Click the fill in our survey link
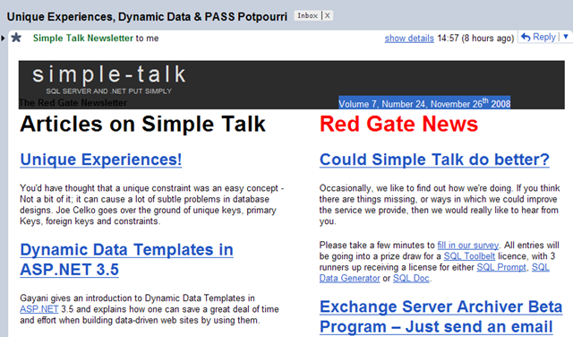573x337 pixels. click(468, 246)
